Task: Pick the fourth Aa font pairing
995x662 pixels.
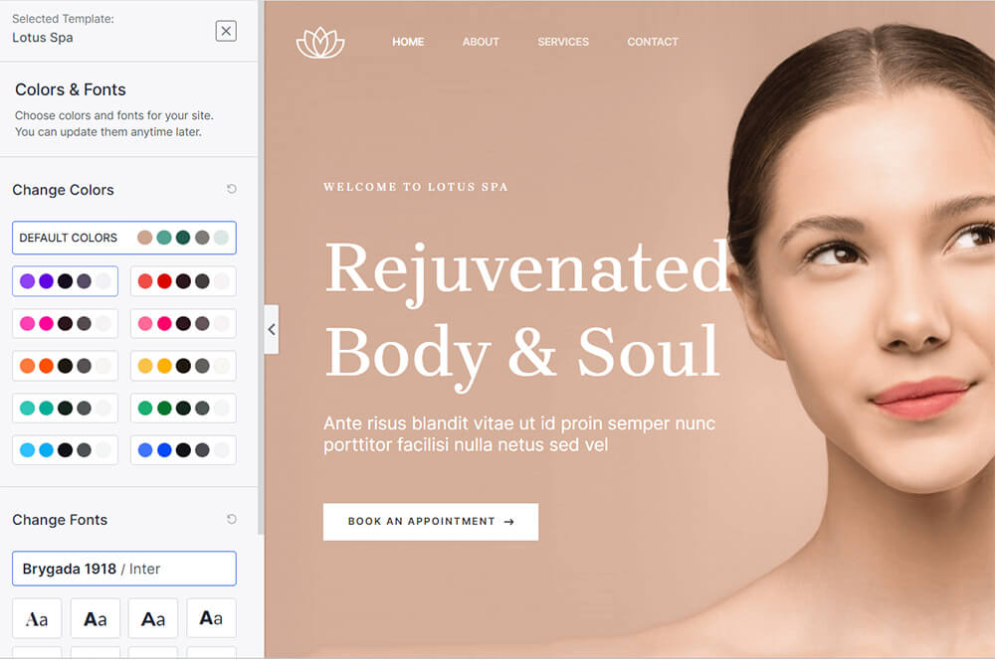Action: pos(211,618)
